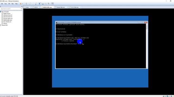This screenshot has width=174, height=97.
Task: Close the DC1 ITLAB.com tab
Action: point(81,7)
